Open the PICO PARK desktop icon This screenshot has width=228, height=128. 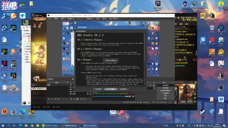coord(221,101)
